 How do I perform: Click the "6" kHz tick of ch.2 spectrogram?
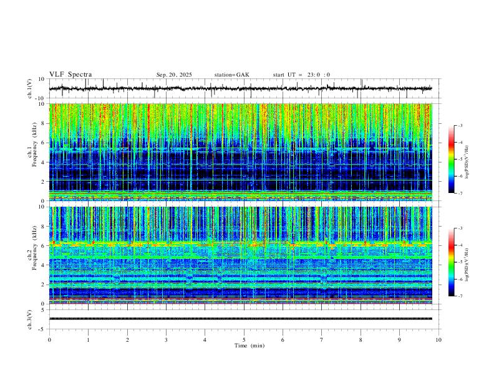pos(44,246)
